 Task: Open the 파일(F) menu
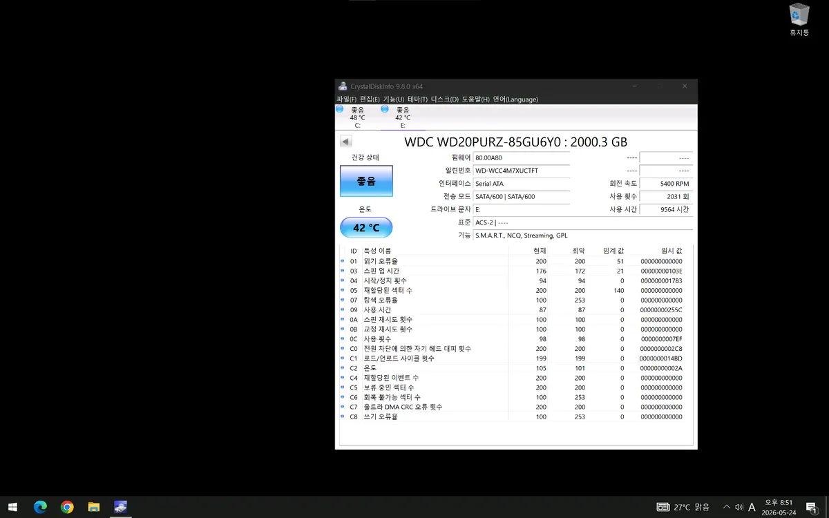346,99
